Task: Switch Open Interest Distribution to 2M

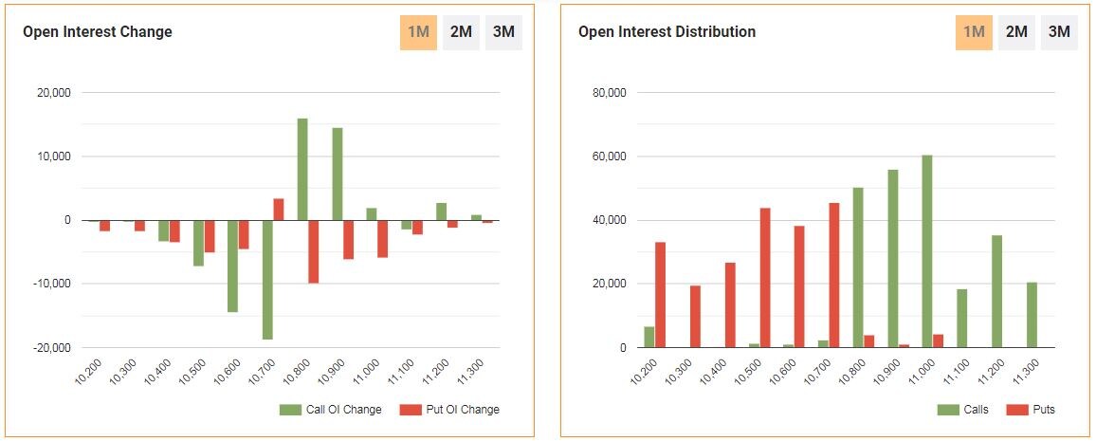Action: pos(1016,32)
